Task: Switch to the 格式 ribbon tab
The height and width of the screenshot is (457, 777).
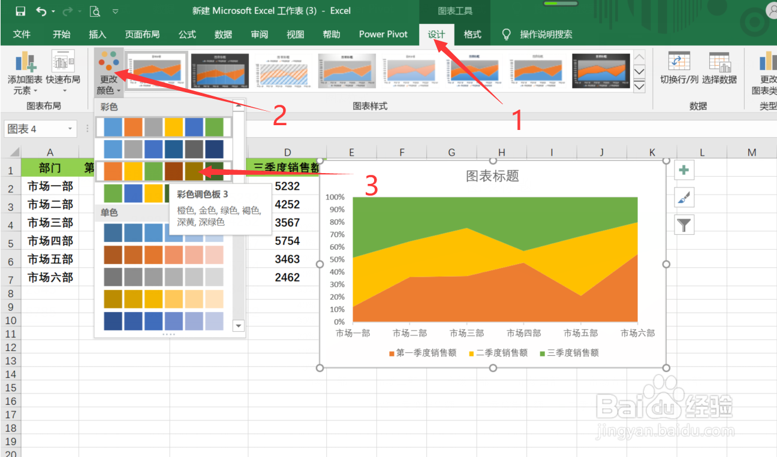Action: click(472, 34)
